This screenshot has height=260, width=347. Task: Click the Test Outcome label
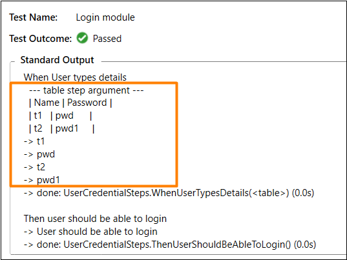(x=41, y=39)
